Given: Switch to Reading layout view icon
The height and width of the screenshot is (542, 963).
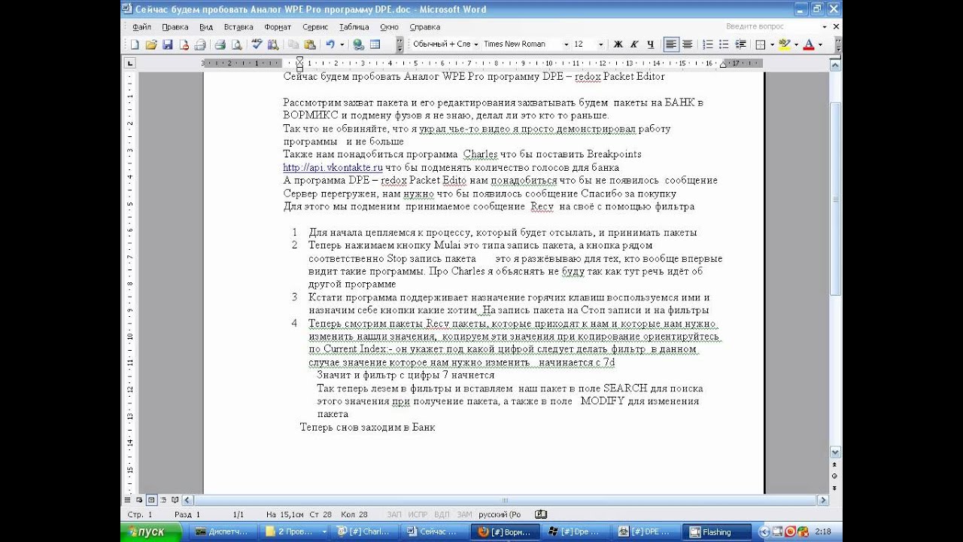Looking at the screenshot, I should (175, 500).
